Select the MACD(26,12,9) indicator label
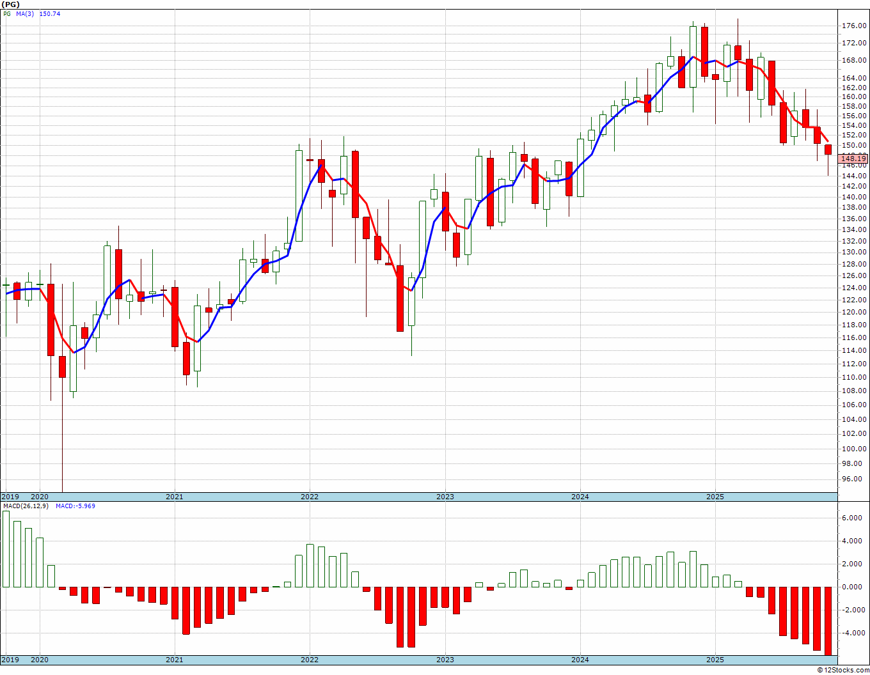Image resolution: width=870 pixels, height=675 pixels. (26, 506)
